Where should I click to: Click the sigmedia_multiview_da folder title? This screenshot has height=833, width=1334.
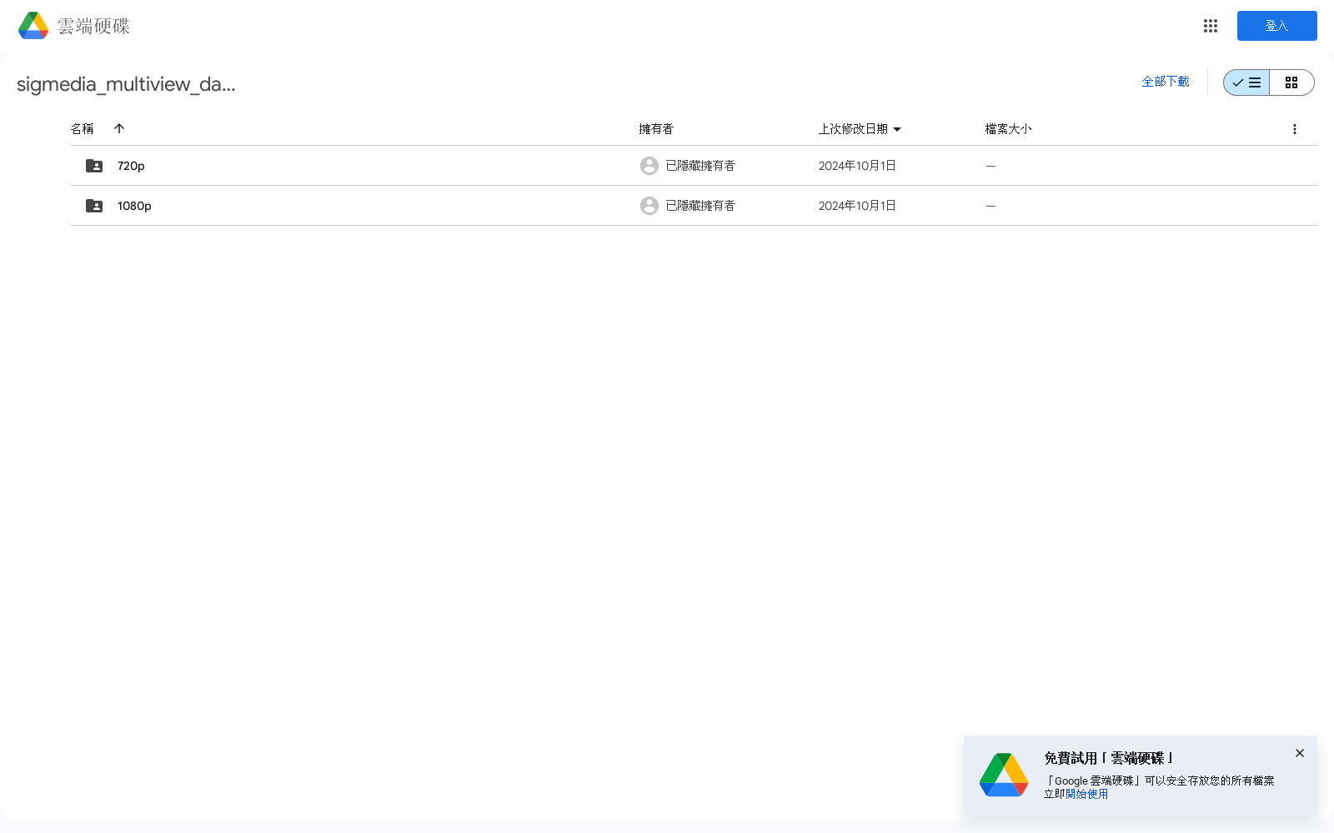[127, 84]
